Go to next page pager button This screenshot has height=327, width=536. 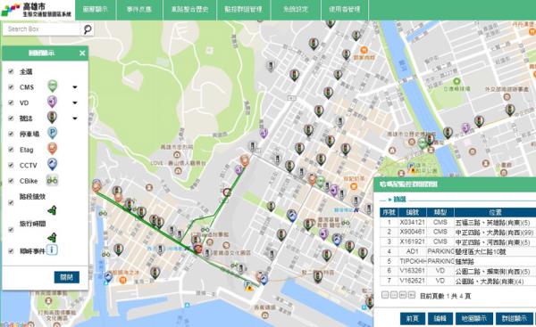coord(403,295)
